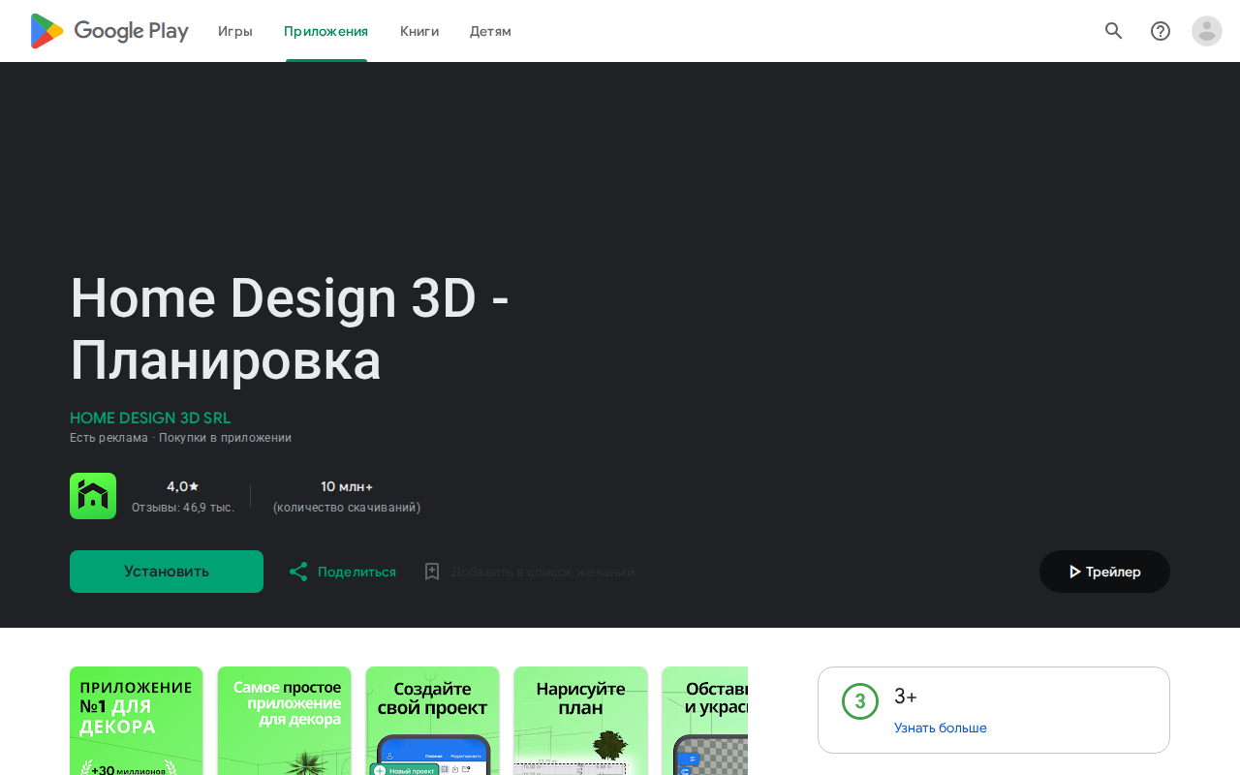Screen dimensions: 1240x775
Task: Play the Трейлер video
Action: 1104,572
